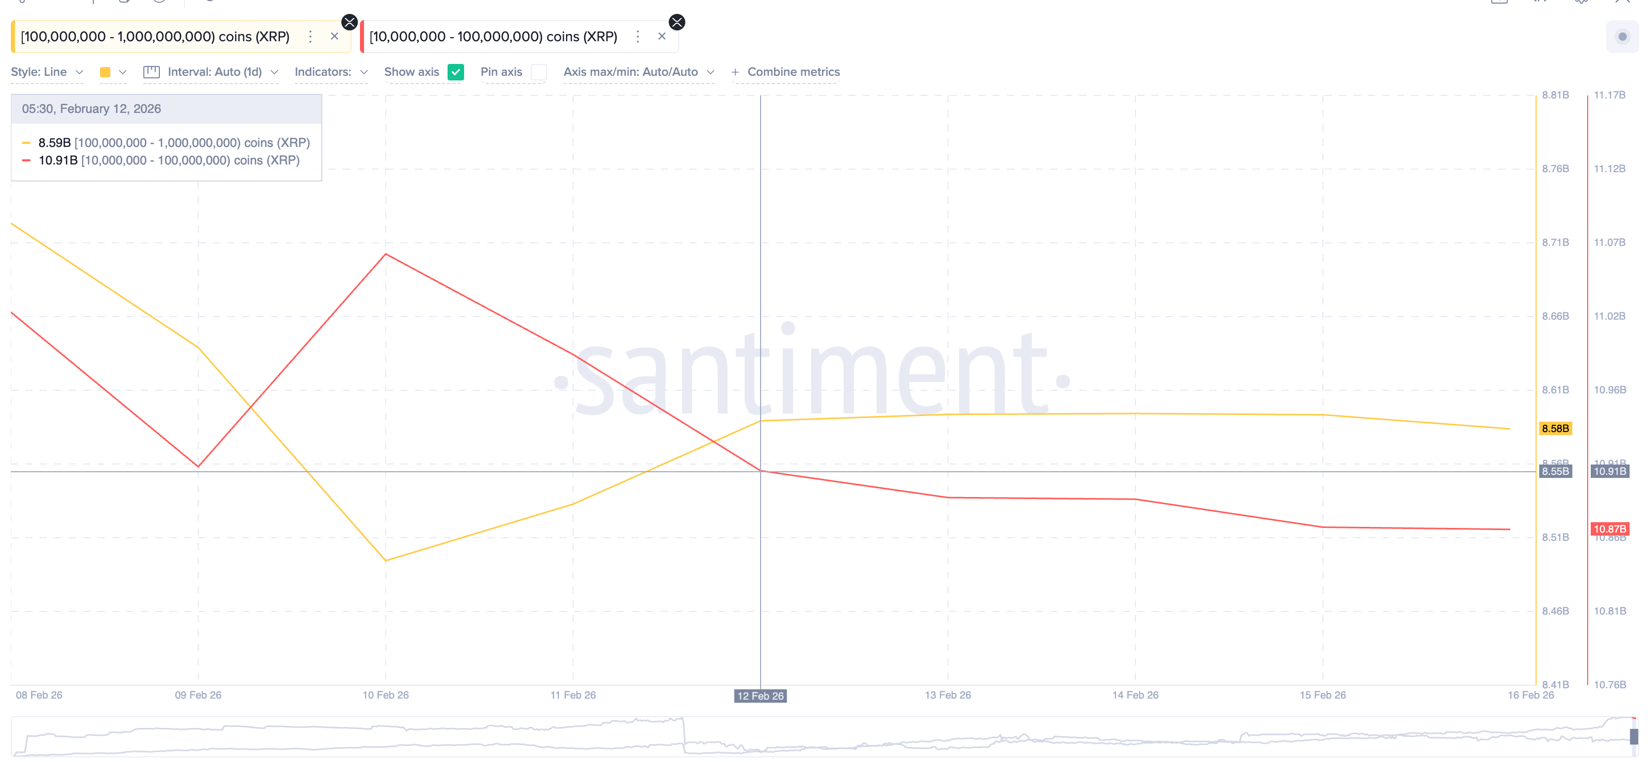Viewport: 1648px width, 762px height.
Task: Select the 10M-100M coins metric tab
Action: pyautogui.click(x=492, y=37)
